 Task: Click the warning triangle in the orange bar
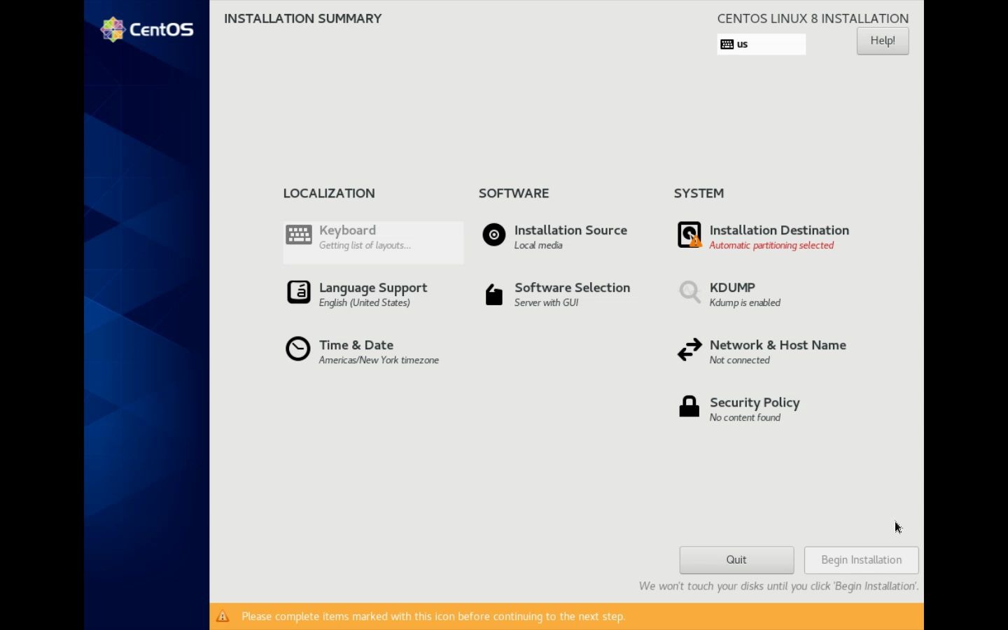click(223, 616)
